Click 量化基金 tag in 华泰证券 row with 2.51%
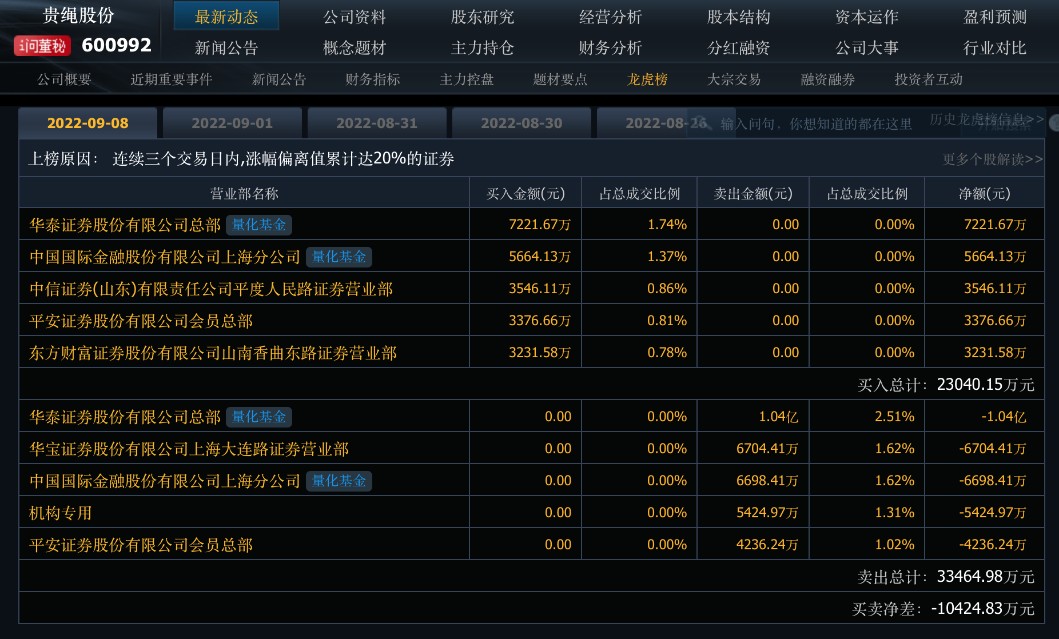Image resolution: width=1059 pixels, height=639 pixels. (x=259, y=417)
